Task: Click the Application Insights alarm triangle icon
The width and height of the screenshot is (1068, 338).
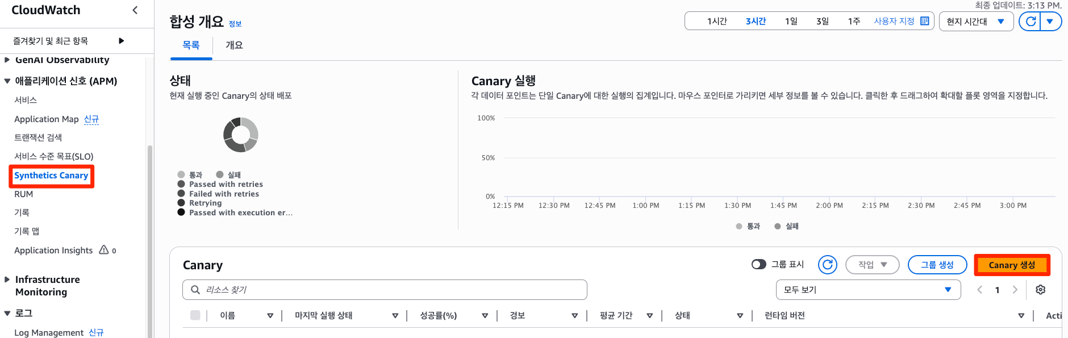Action: pyautogui.click(x=104, y=250)
